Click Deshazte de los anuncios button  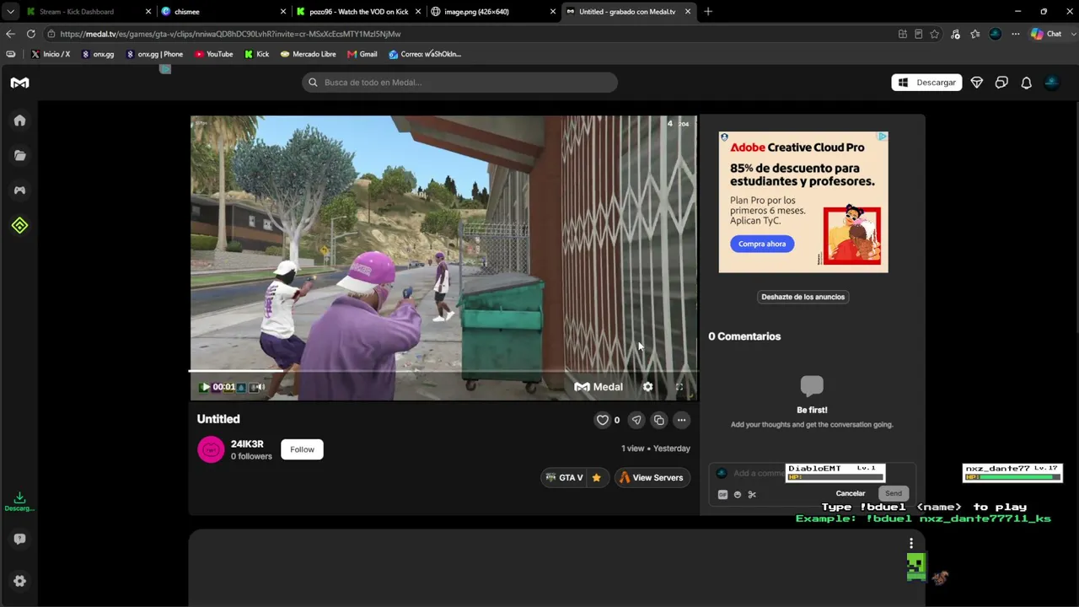tap(803, 297)
